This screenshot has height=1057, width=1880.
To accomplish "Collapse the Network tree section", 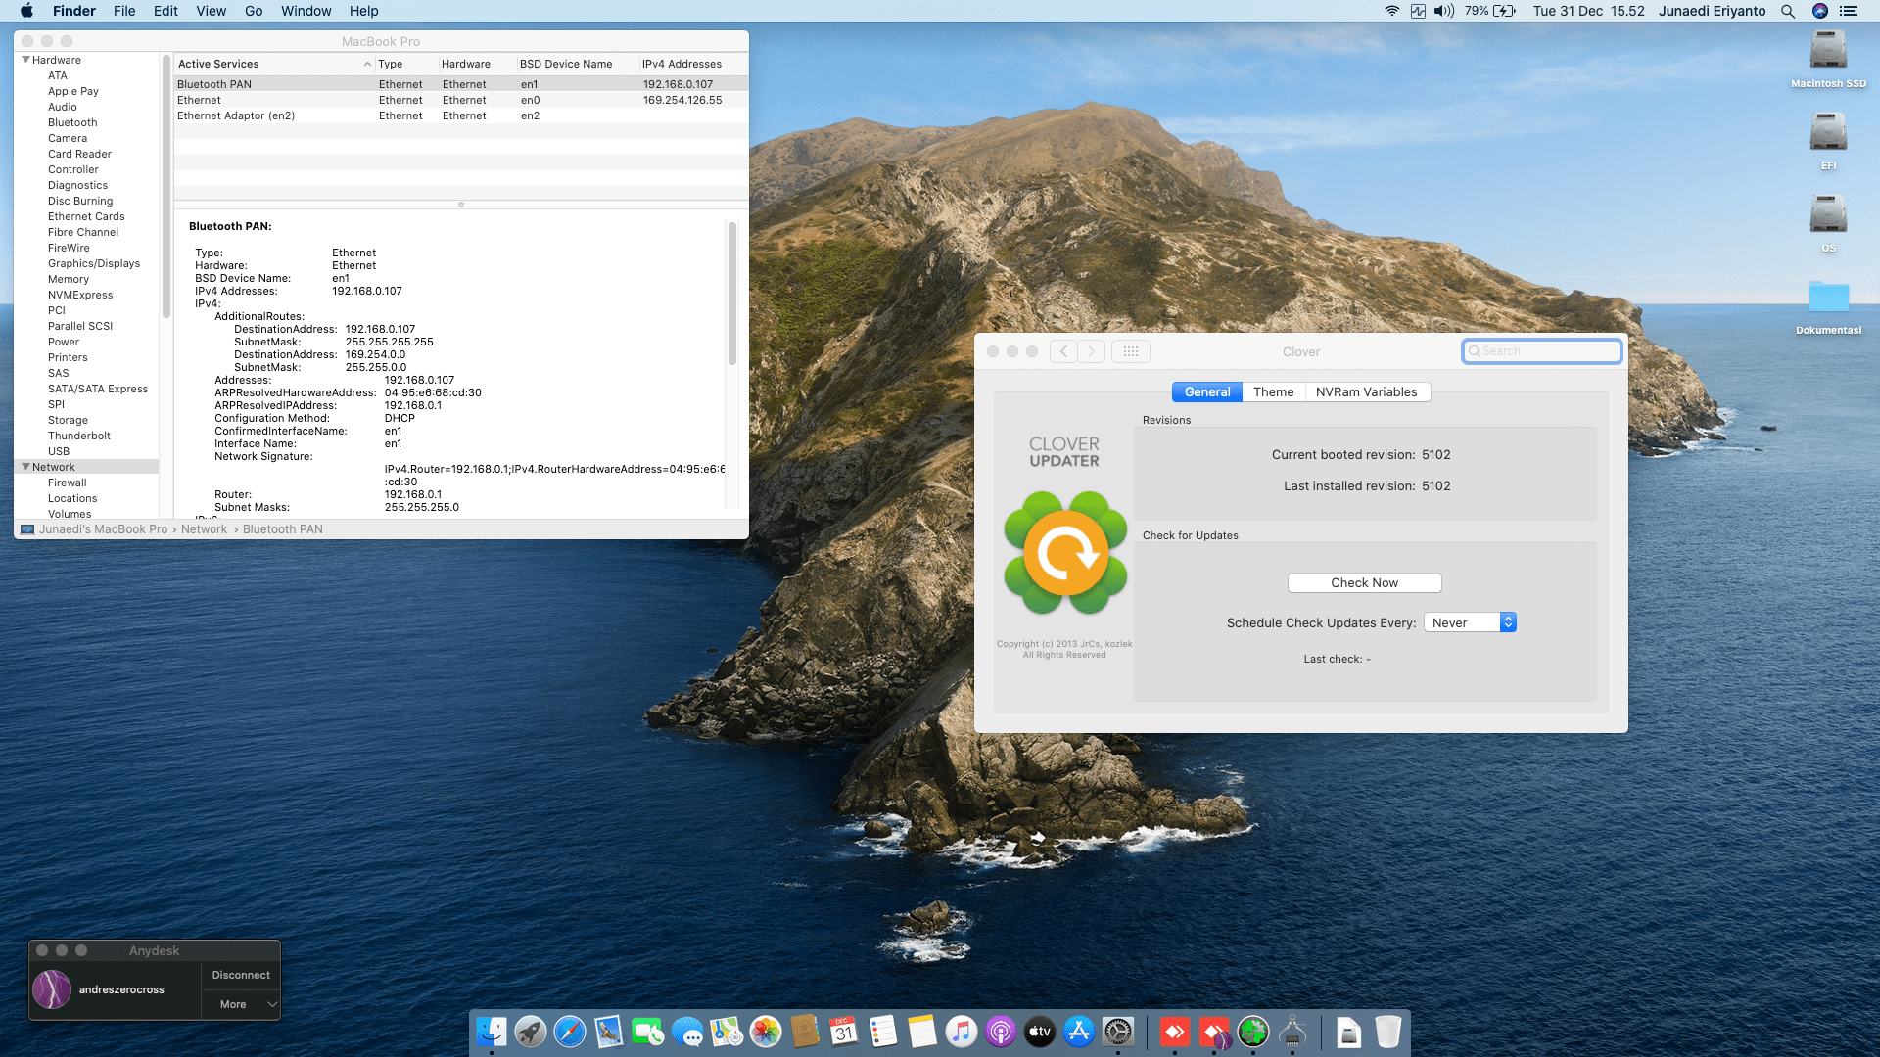I will click(25, 467).
